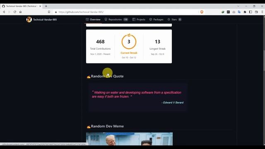Click the GitHub URL address bar
Viewport: 265px width, 149px height.
click(125, 12)
